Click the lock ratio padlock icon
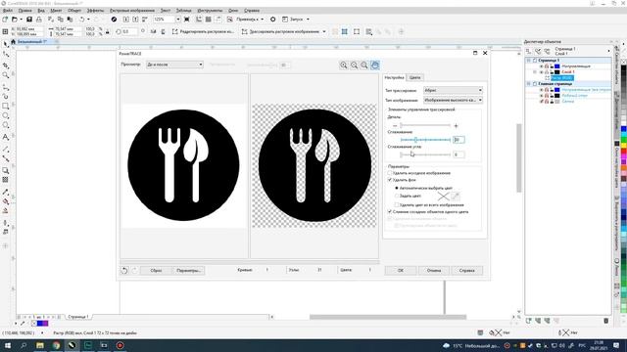This screenshot has width=627, height=352. click(107, 31)
